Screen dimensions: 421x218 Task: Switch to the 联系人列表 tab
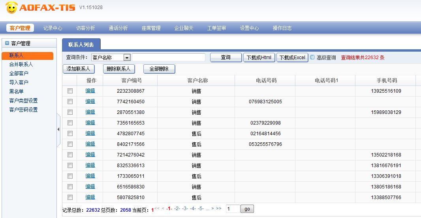click(x=81, y=45)
